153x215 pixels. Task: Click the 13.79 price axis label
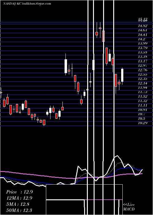143,48
